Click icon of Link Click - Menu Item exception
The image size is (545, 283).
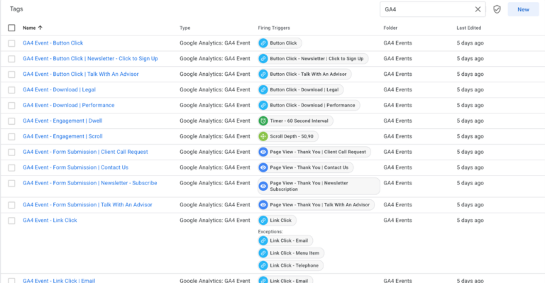coord(263,253)
